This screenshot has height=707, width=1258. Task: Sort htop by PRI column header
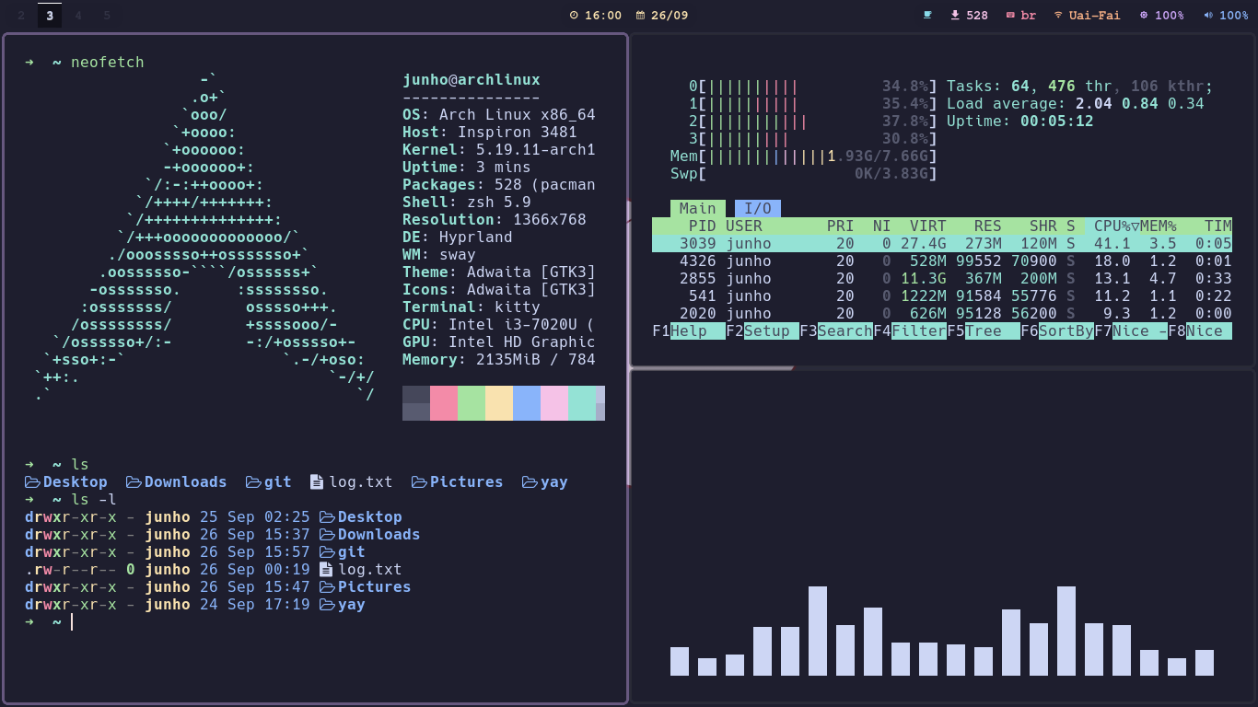841,226
